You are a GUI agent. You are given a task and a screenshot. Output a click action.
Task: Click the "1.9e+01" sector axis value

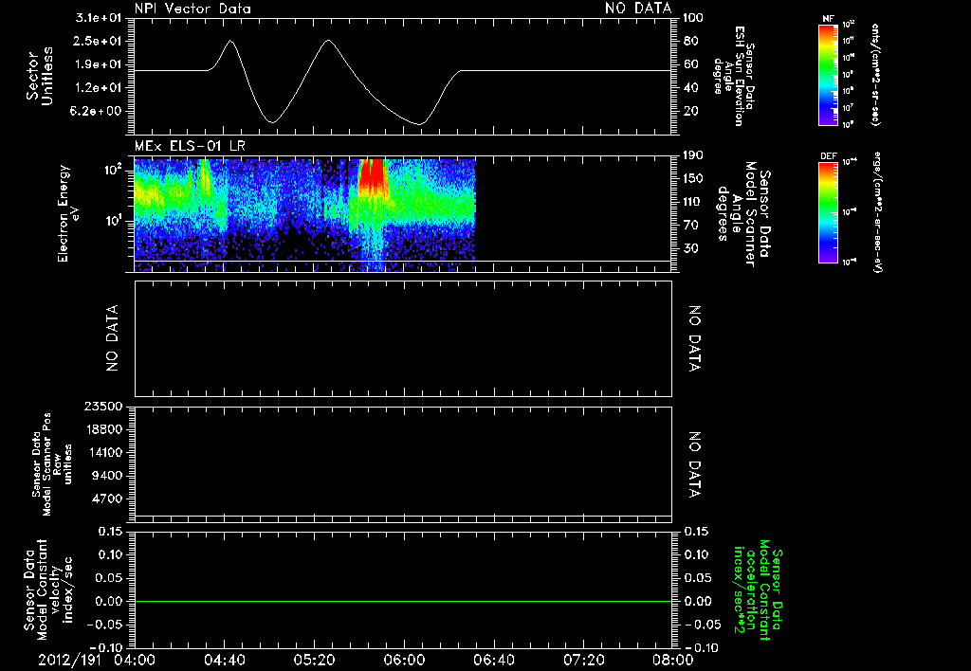click(x=98, y=64)
